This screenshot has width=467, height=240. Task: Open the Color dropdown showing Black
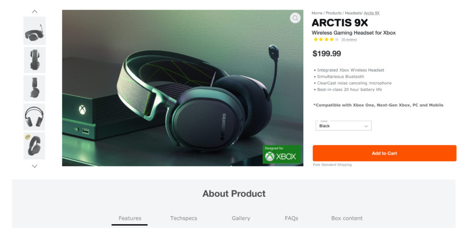coord(343,126)
